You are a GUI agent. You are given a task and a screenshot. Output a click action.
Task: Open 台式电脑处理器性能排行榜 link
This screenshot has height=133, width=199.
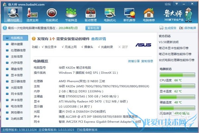coord(176,60)
